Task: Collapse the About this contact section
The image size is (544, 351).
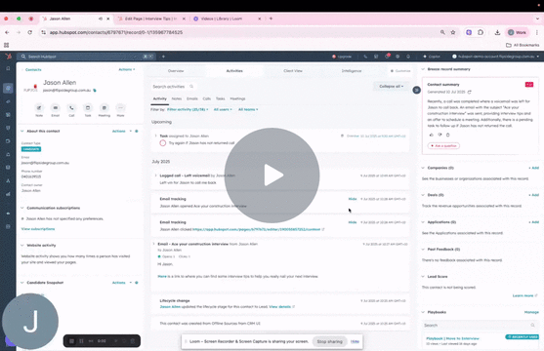Action: pos(22,132)
